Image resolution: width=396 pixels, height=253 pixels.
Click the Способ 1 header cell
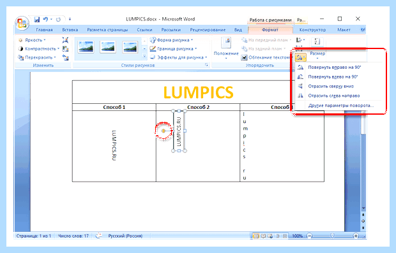[114, 107]
